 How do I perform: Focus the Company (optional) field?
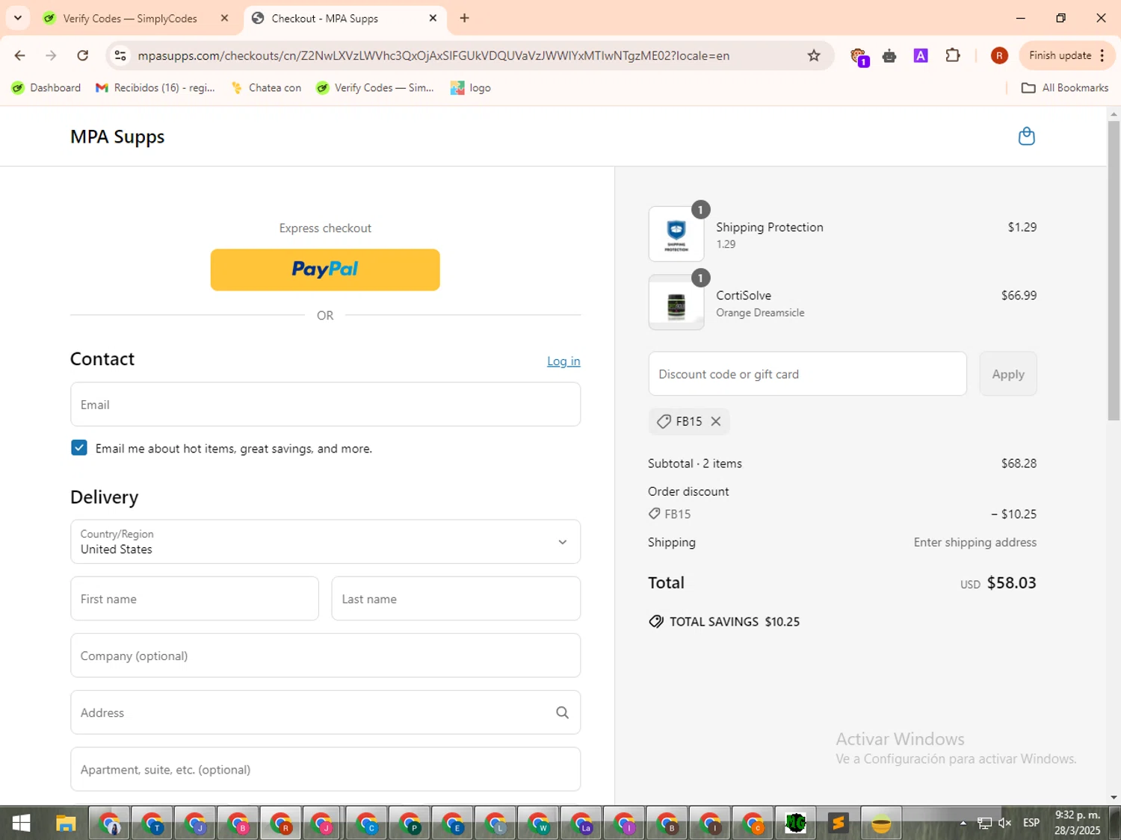[325, 656]
